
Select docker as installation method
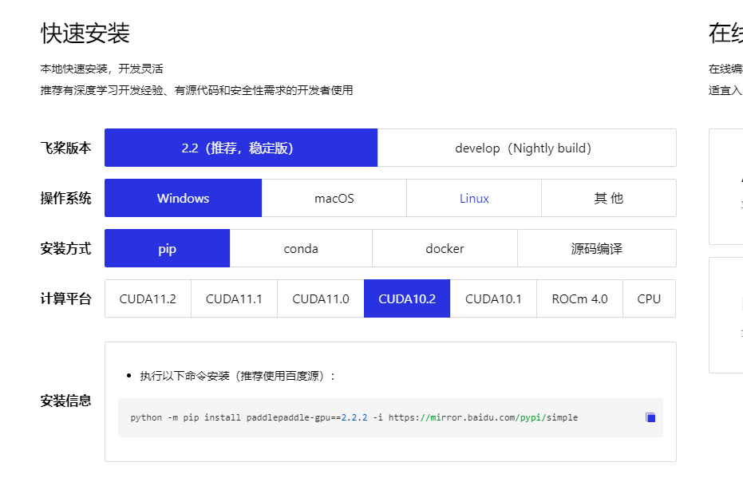point(445,248)
